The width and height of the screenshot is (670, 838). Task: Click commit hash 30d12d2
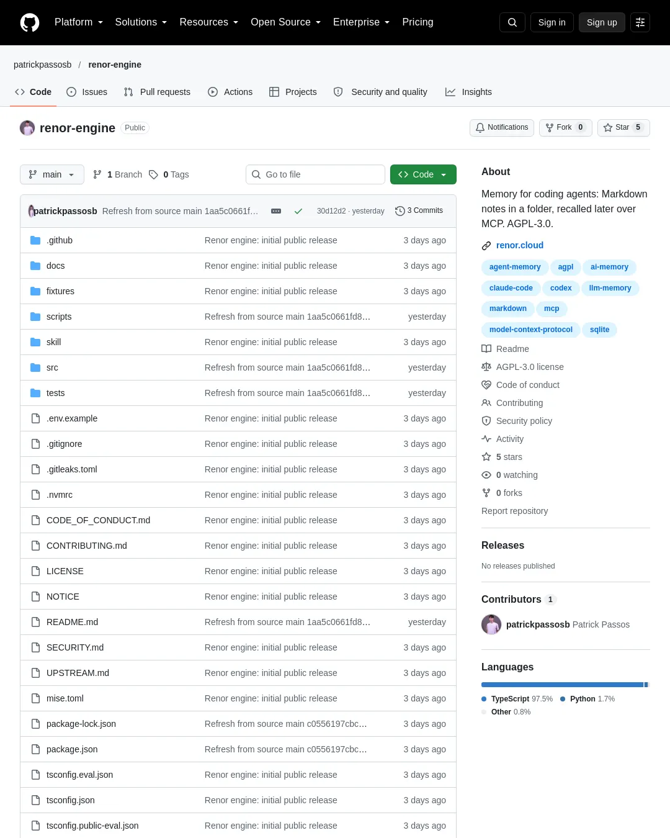pos(331,211)
